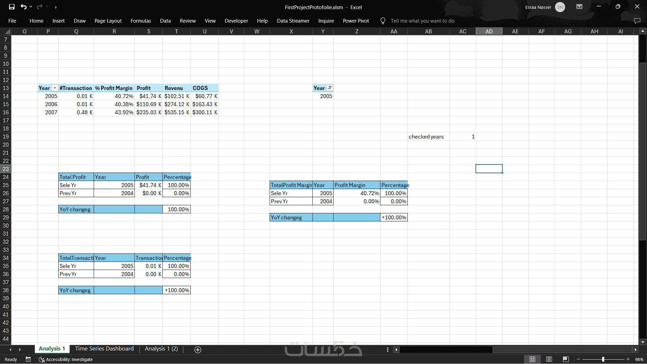This screenshot has height=364, width=647.
Task: Open the Formulas ribbon tab
Action: point(141,21)
